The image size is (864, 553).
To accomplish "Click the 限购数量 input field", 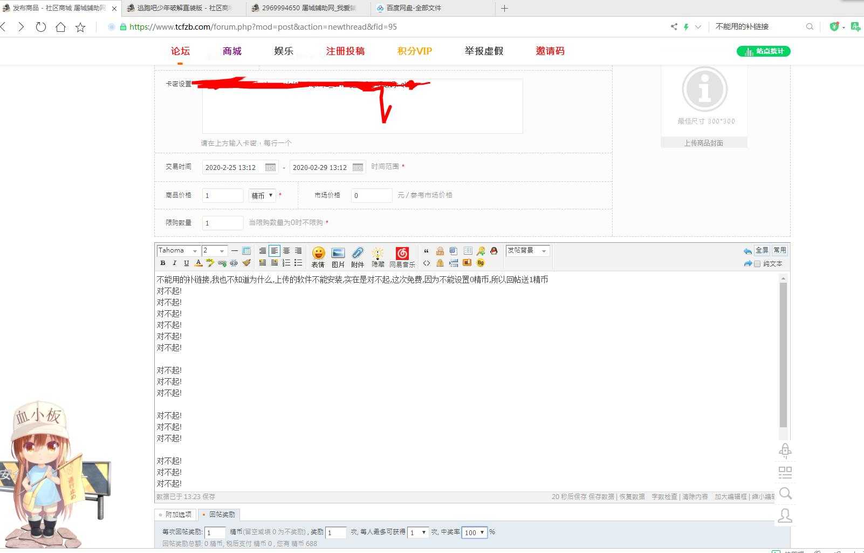I will (223, 223).
